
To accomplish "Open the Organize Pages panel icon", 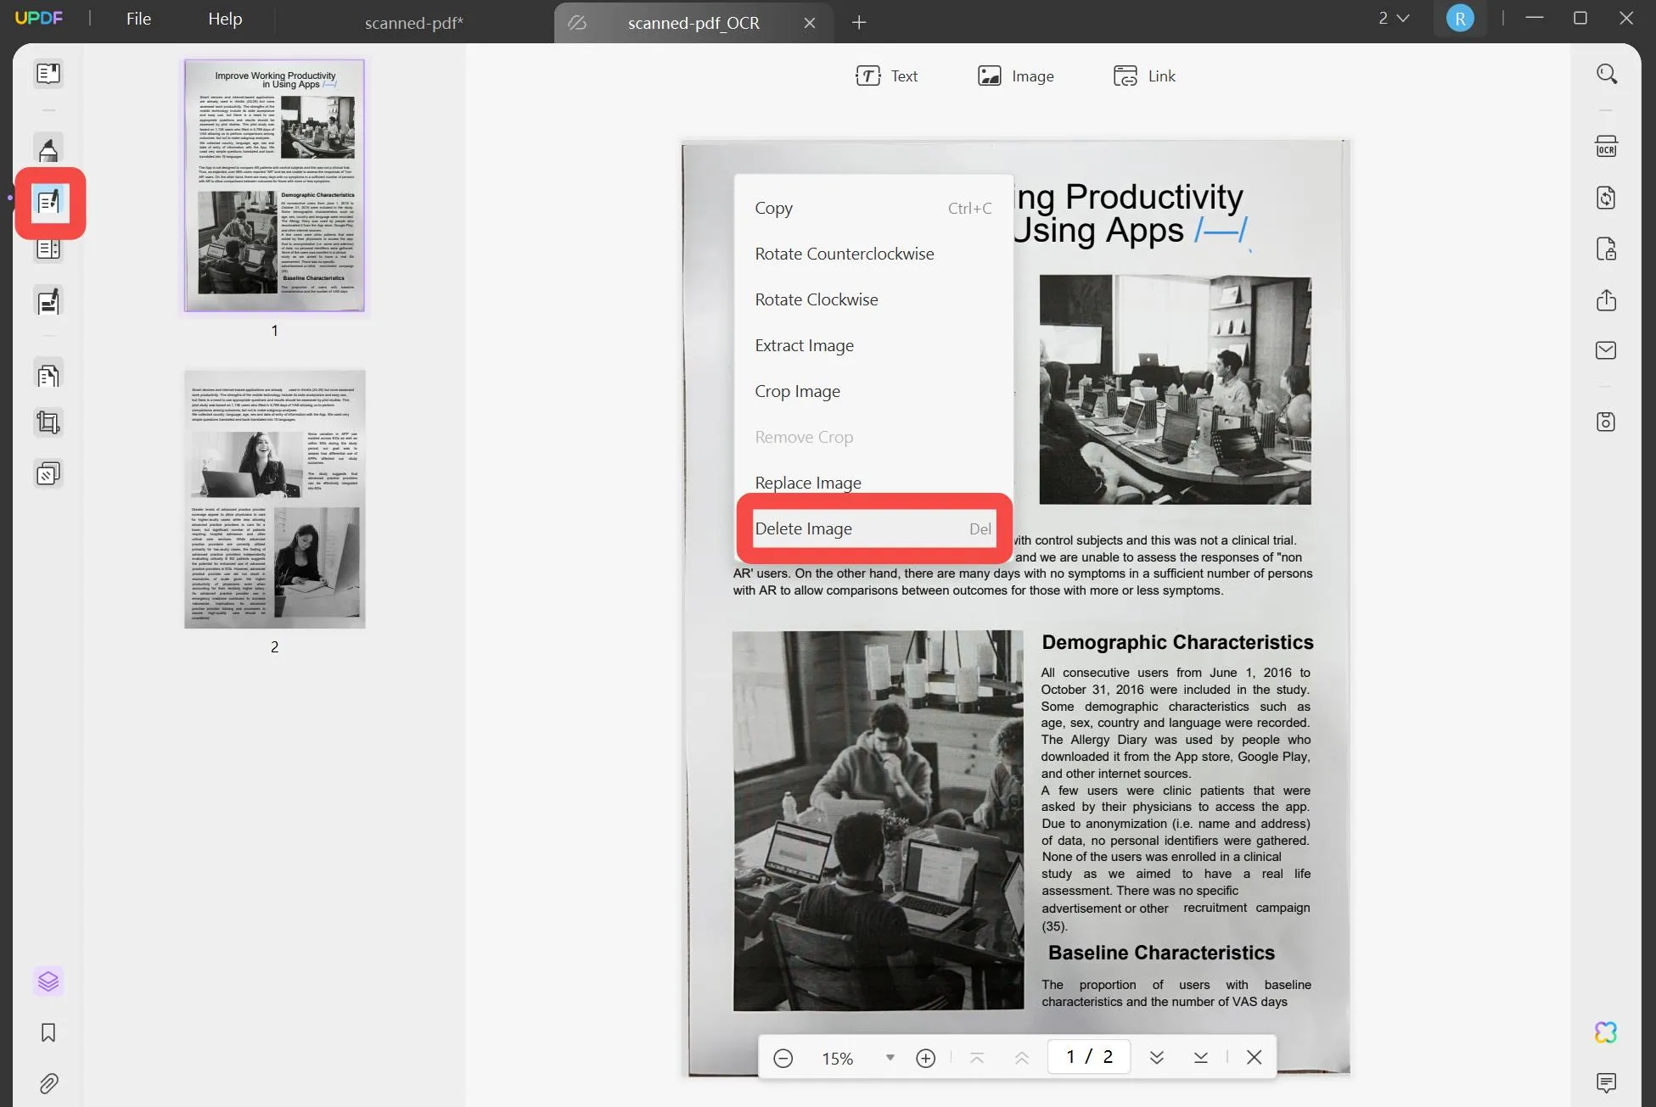I will [x=48, y=374].
